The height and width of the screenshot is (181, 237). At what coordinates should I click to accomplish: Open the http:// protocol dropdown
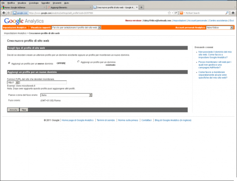[13, 82]
